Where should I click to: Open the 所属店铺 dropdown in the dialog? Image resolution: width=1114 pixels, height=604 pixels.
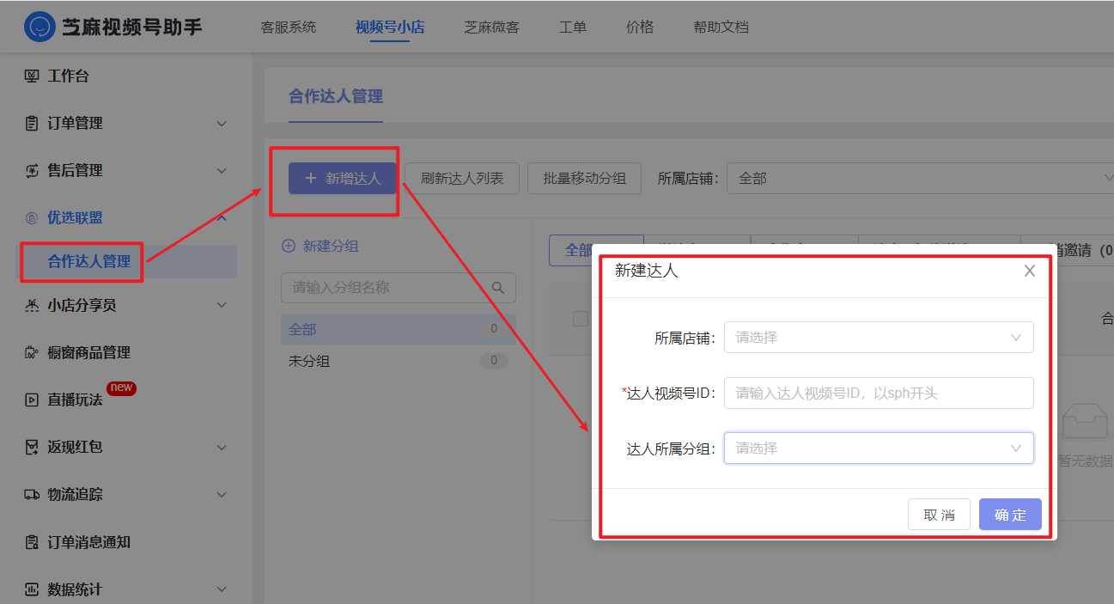tap(879, 338)
